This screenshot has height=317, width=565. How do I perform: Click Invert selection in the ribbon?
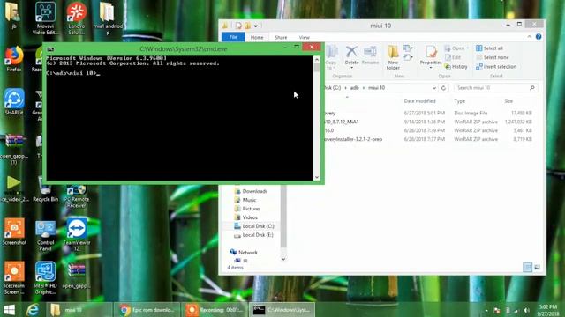point(496,67)
